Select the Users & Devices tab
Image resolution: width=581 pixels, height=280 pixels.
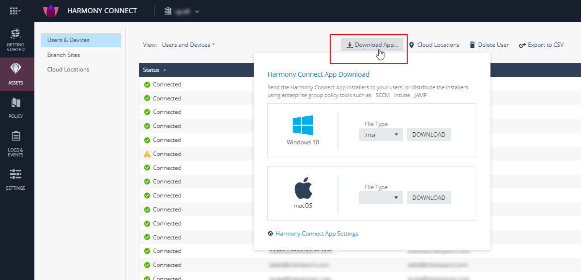[80, 40]
